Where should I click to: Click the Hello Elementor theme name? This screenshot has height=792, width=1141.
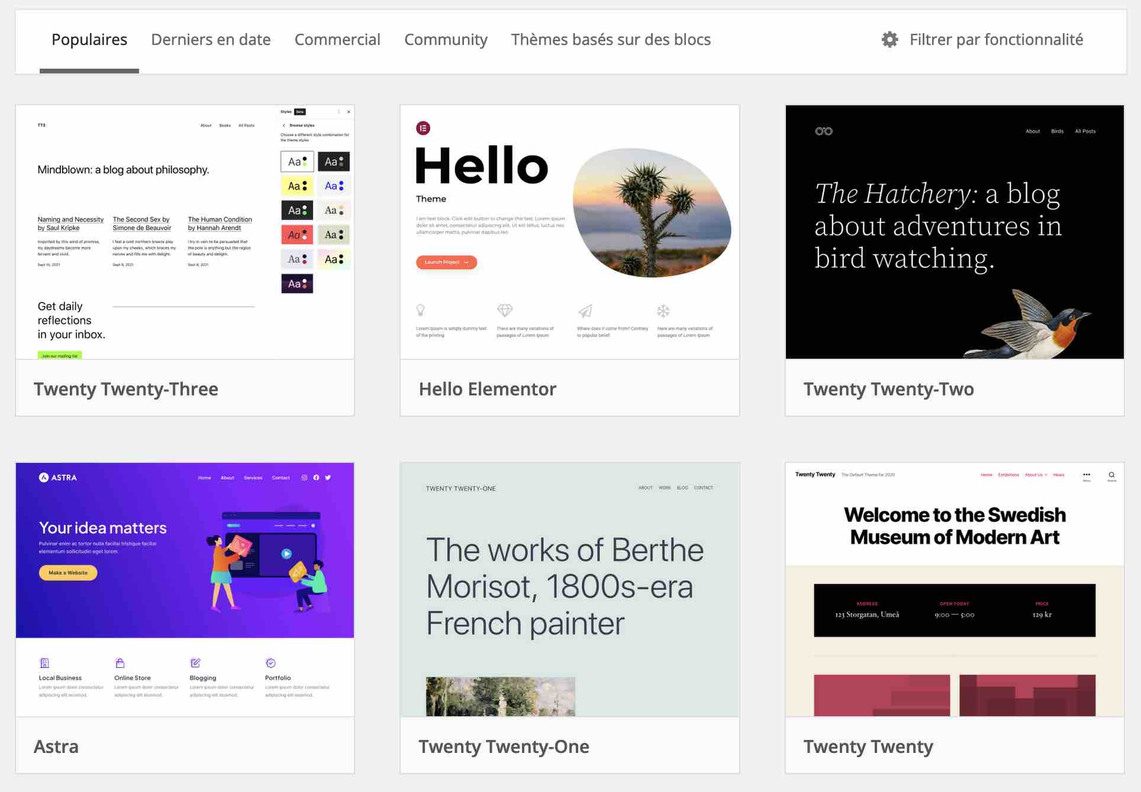pyautogui.click(x=488, y=389)
